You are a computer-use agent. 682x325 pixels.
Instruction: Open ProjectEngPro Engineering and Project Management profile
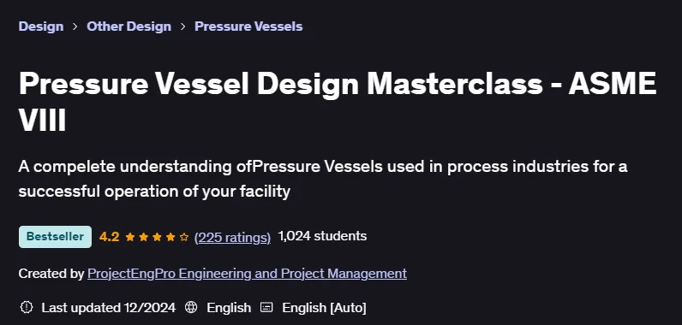(x=247, y=274)
